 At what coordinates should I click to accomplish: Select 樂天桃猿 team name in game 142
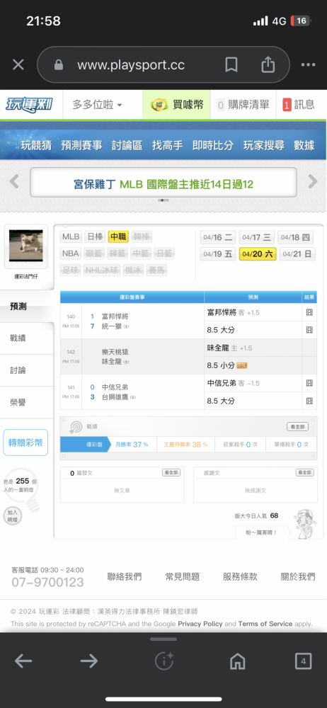(x=115, y=352)
